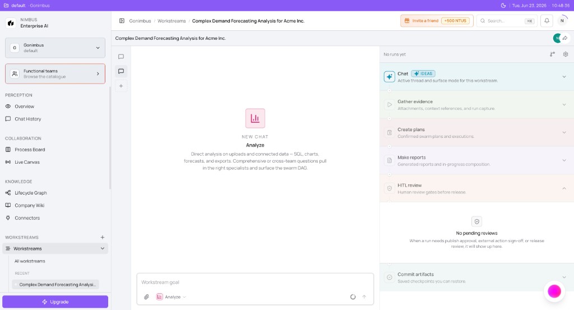This screenshot has height=310, width=574.
Task: Add a new chat tab with plus
Action: pyautogui.click(x=121, y=86)
